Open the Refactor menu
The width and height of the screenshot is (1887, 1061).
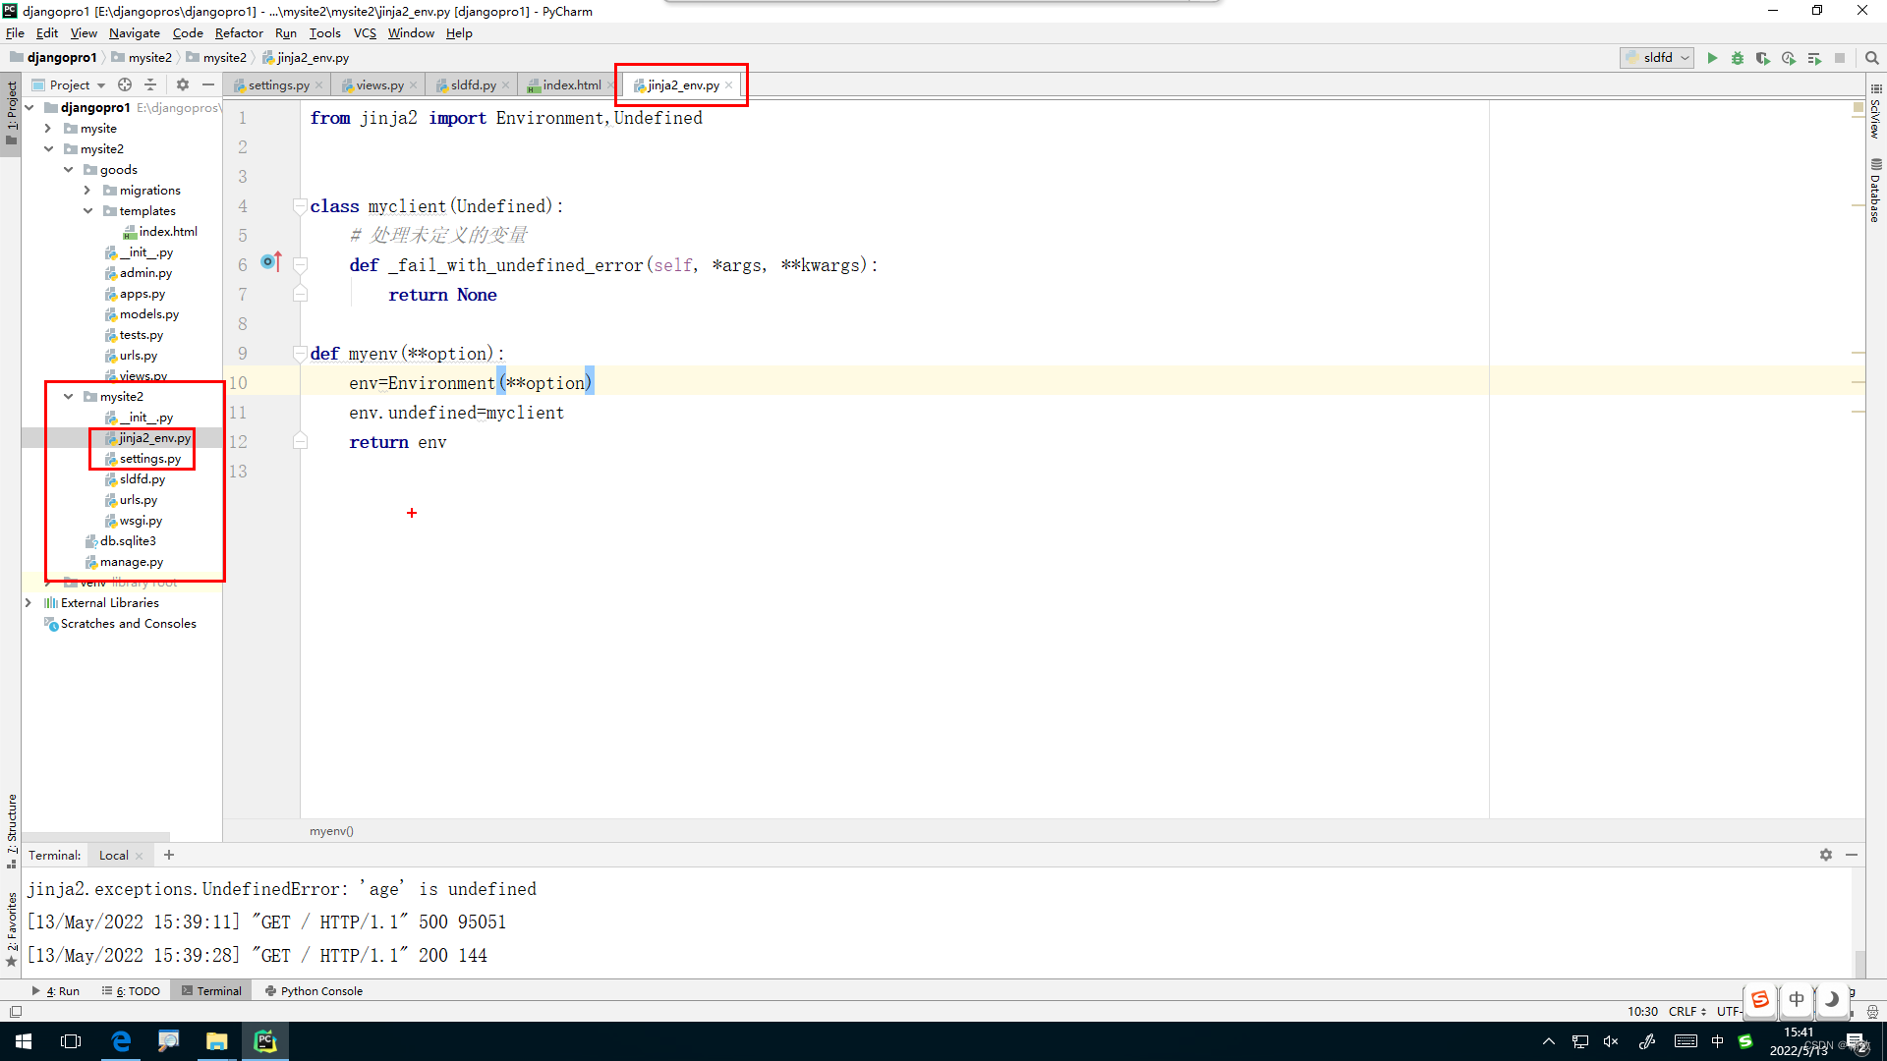(239, 33)
